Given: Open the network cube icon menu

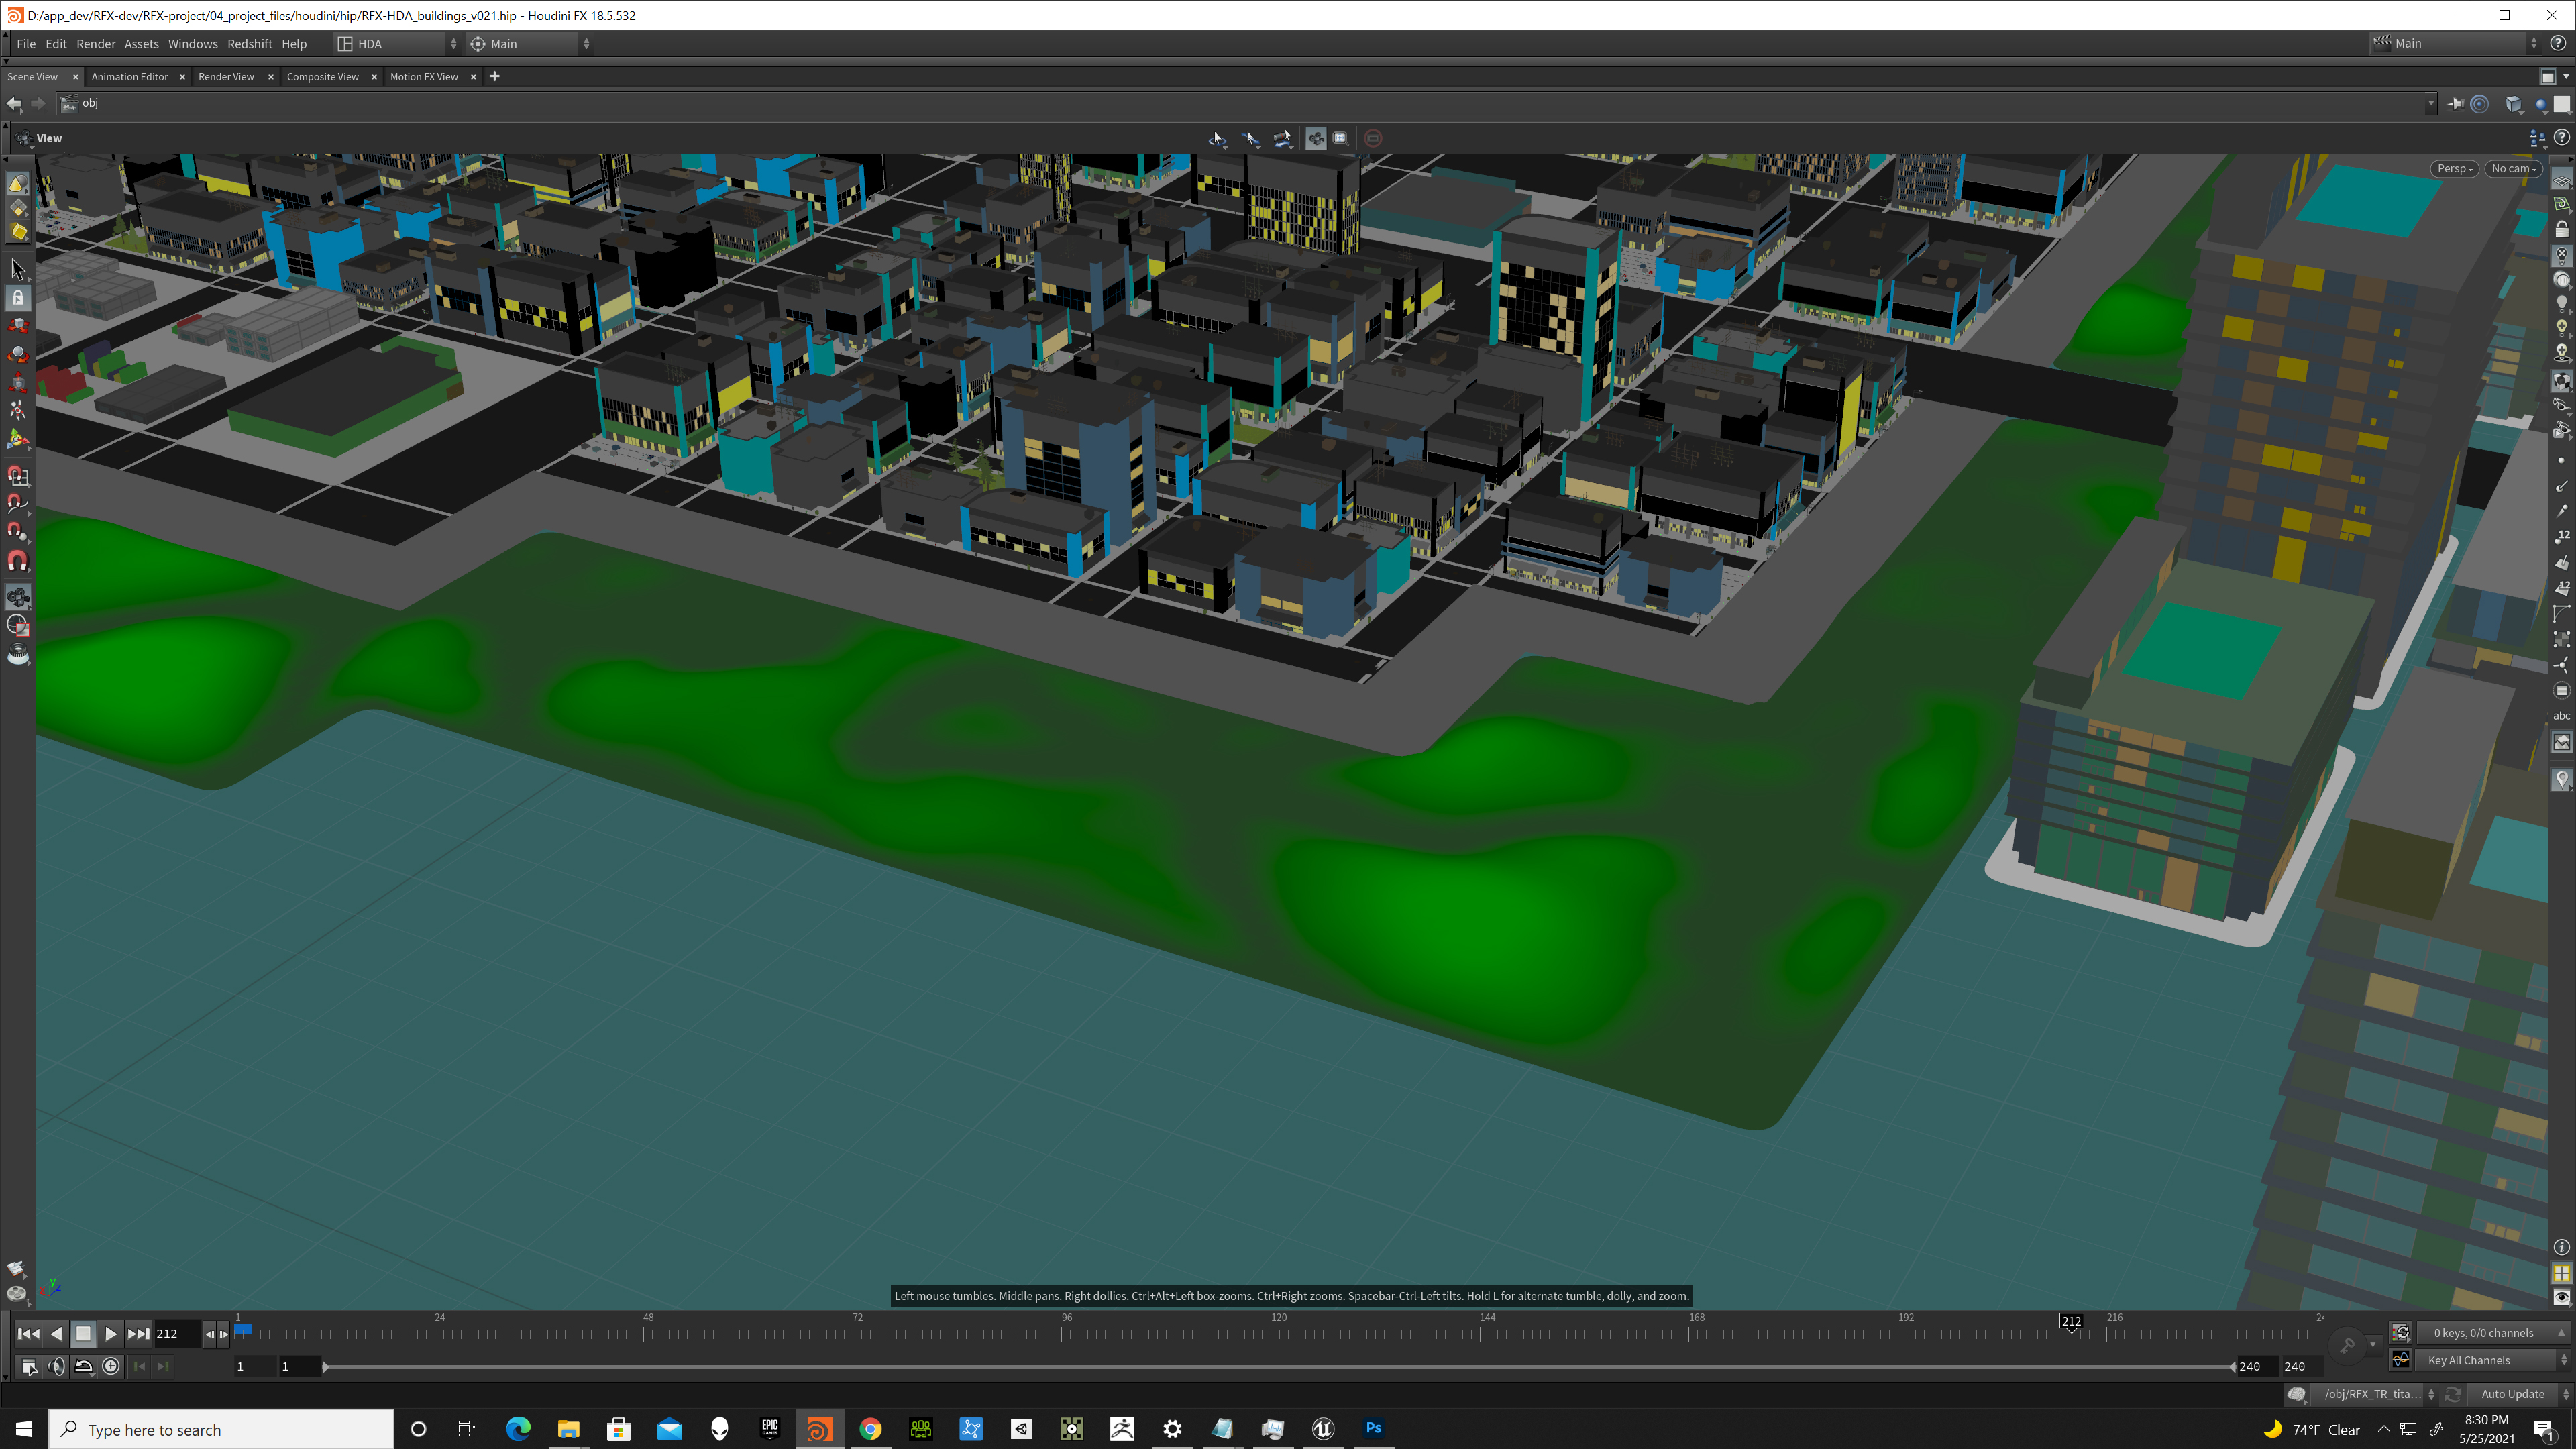Looking at the screenshot, I should [2513, 103].
